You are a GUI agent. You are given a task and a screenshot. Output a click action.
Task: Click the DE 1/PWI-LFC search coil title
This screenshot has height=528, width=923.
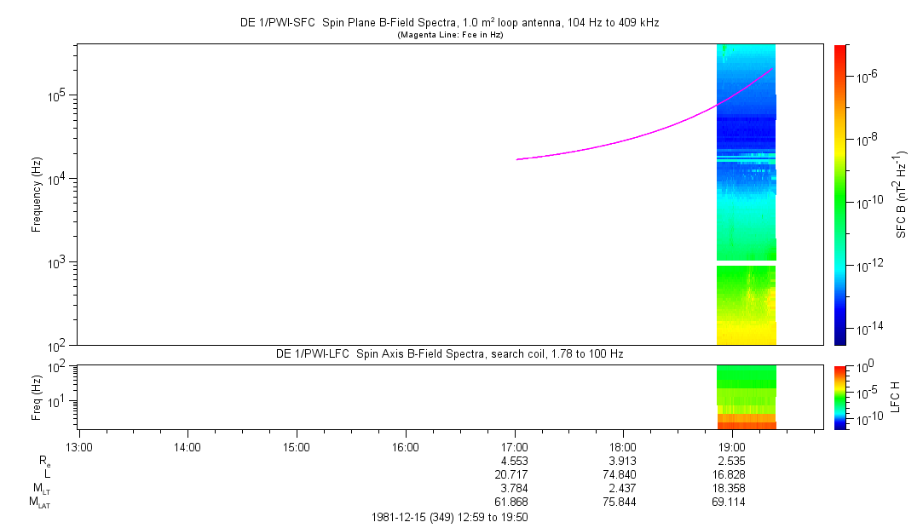pos(449,353)
